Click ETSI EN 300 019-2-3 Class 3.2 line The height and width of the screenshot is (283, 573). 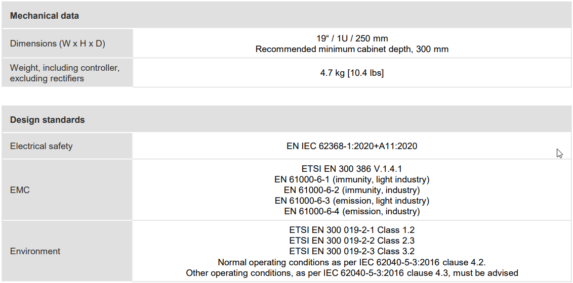pos(352,251)
